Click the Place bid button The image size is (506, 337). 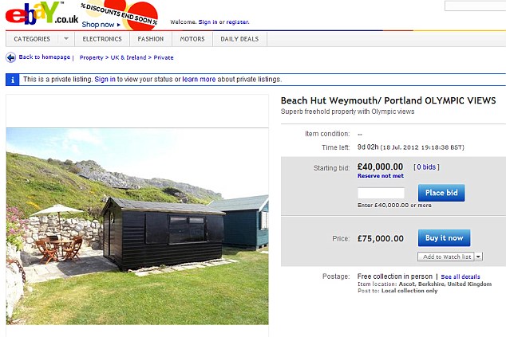[x=441, y=193]
